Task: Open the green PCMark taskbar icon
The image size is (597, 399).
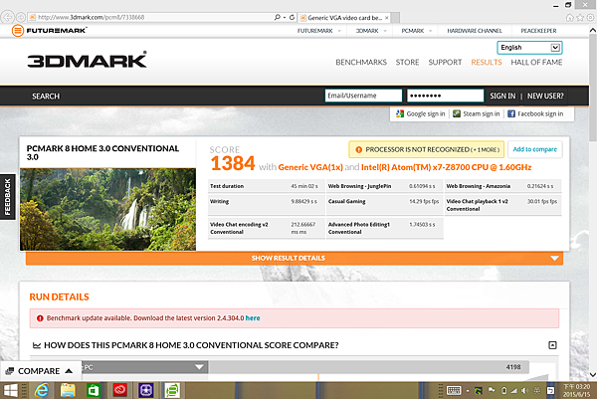Action: (172, 390)
